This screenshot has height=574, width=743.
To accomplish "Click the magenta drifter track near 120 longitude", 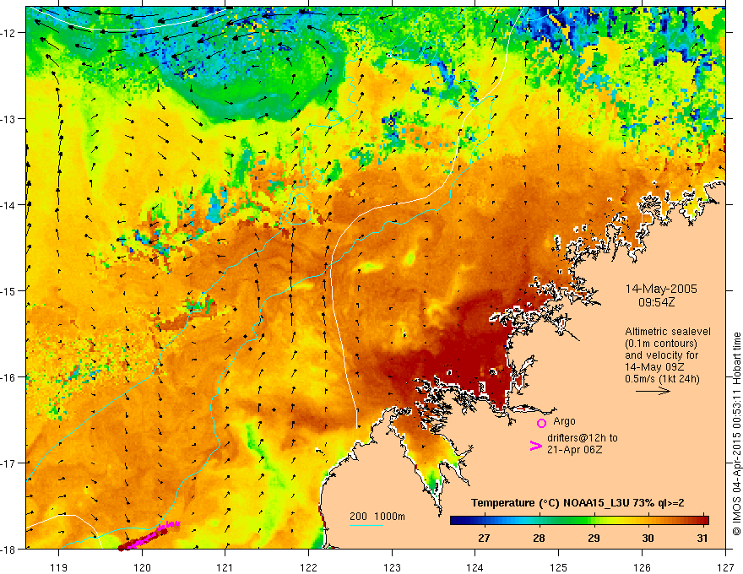I will tap(149, 537).
